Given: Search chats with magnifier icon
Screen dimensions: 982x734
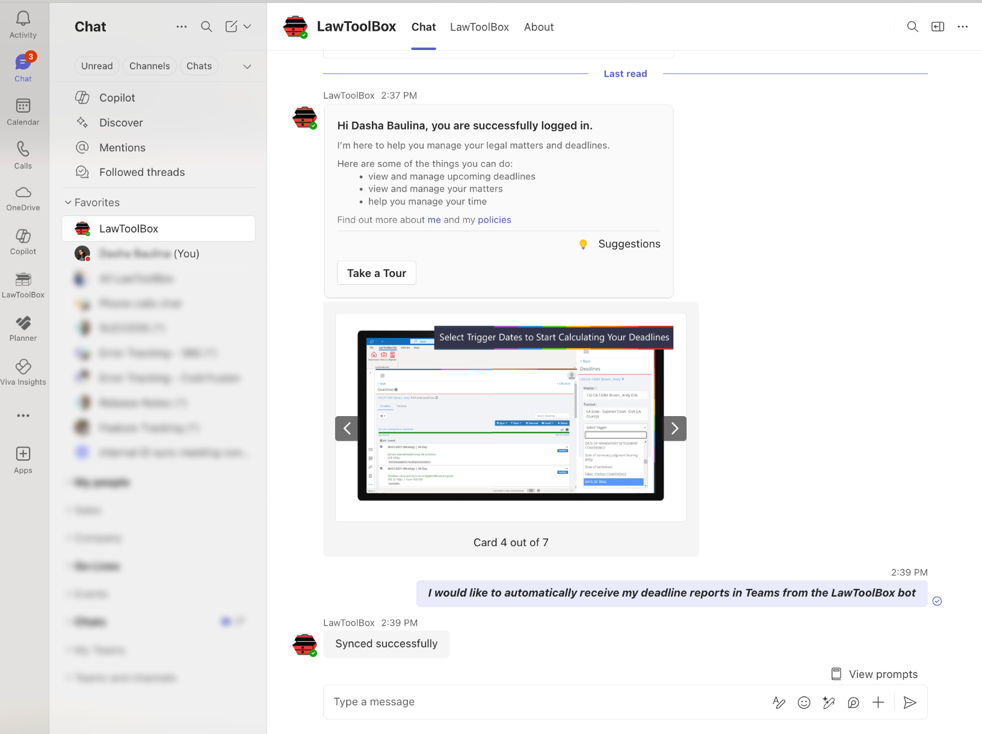Looking at the screenshot, I should click(206, 26).
